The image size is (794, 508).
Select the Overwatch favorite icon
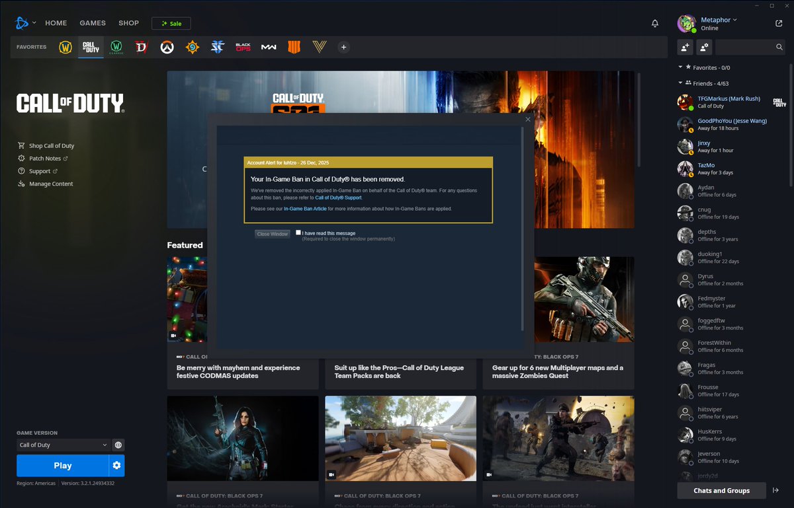[x=167, y=47]
